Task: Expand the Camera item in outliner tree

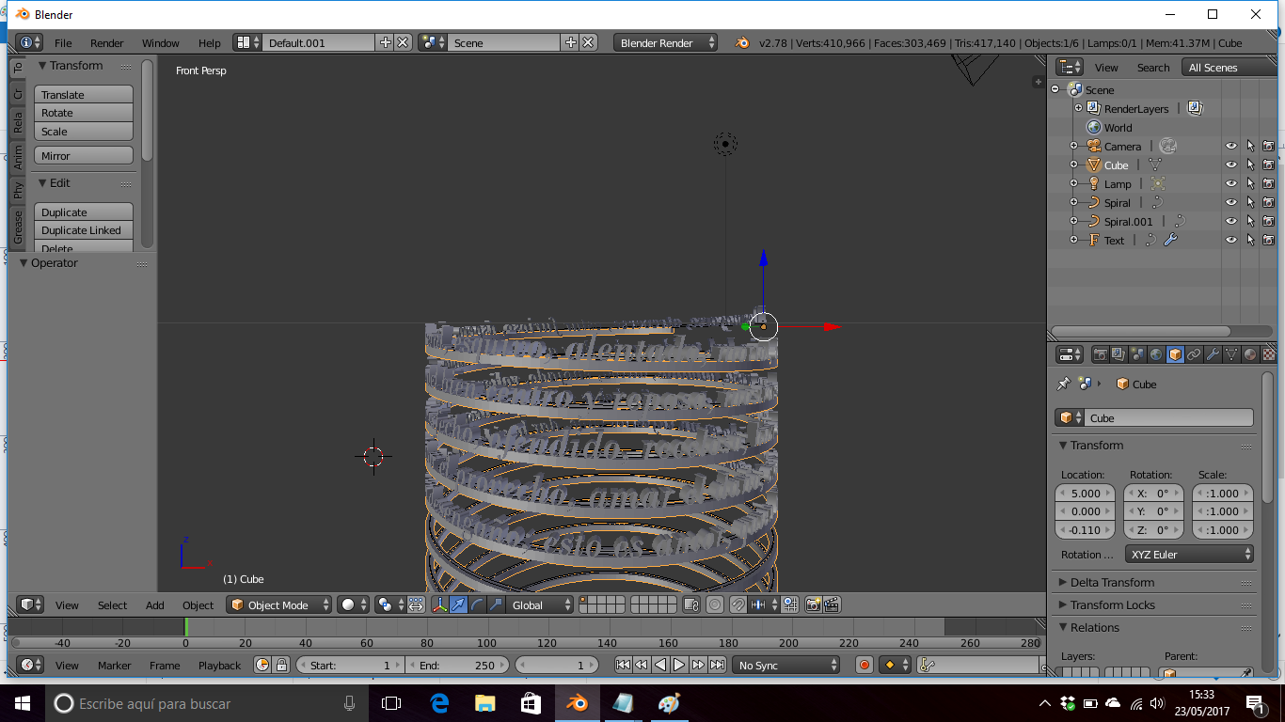Action: click(1073, 146)
